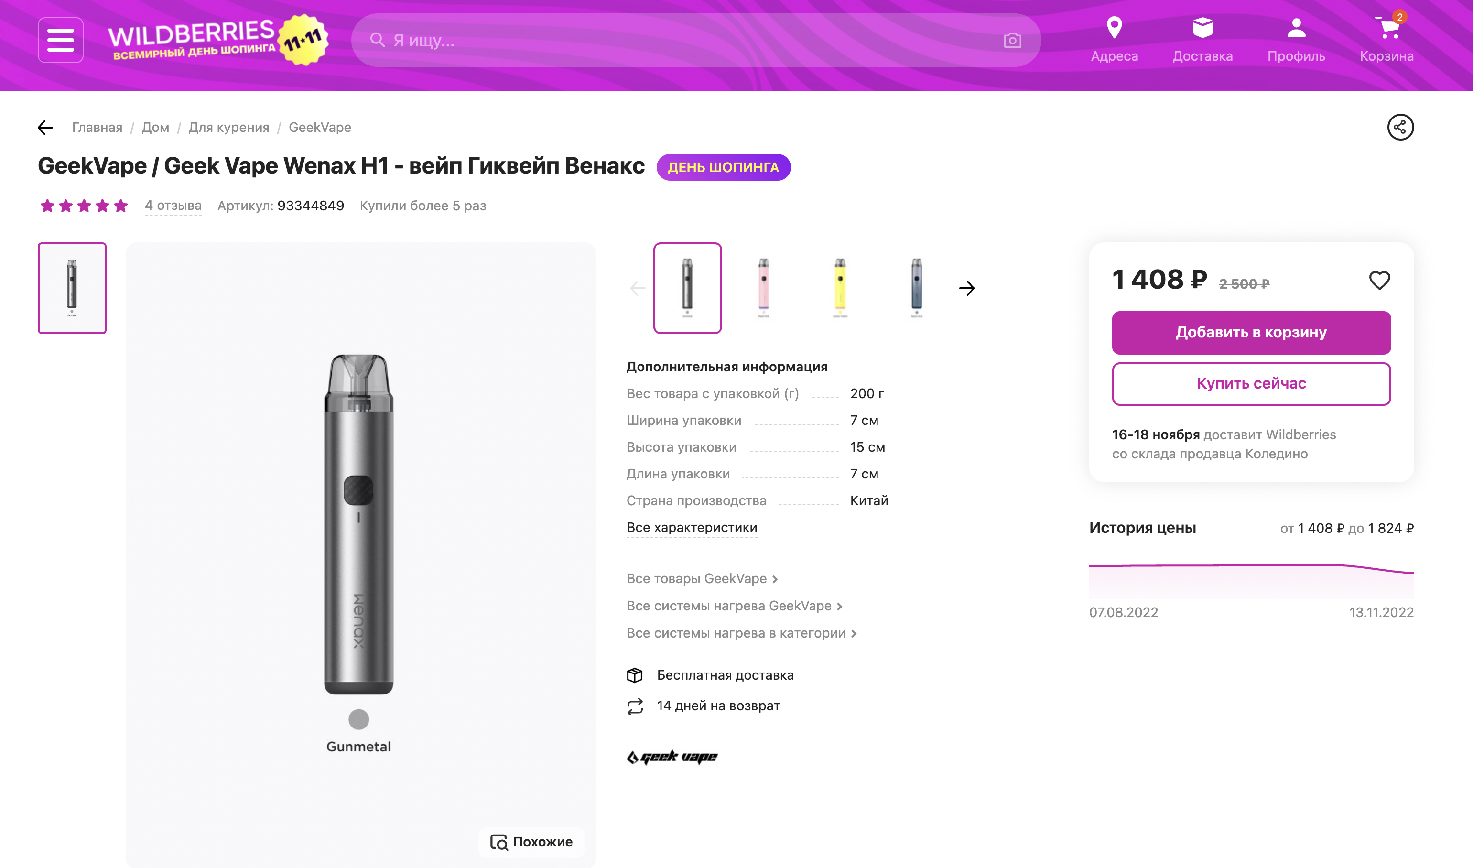Click Добавить в корзину button
1473x868 pixels.
click(1251, 332)
